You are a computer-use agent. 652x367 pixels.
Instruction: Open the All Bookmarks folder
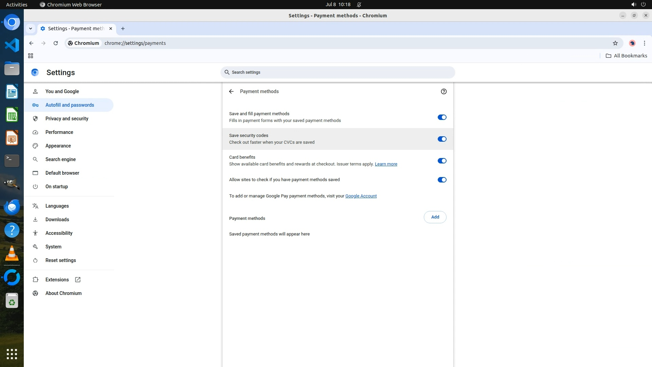click(x=627, y=56)
